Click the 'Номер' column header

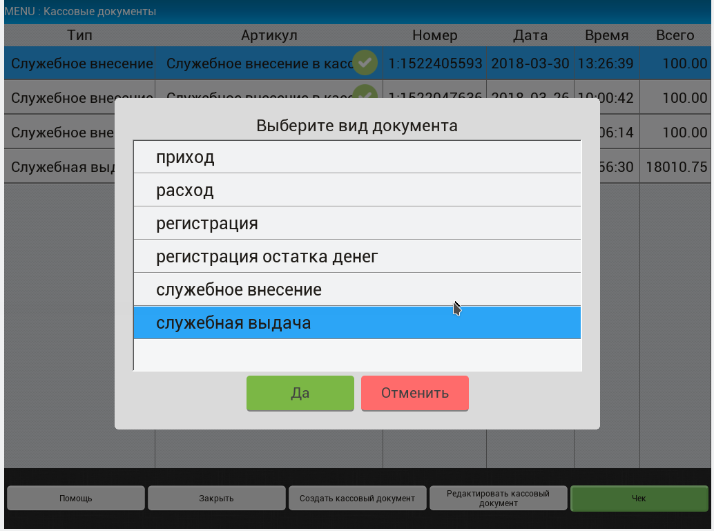[x=435, y=35]
